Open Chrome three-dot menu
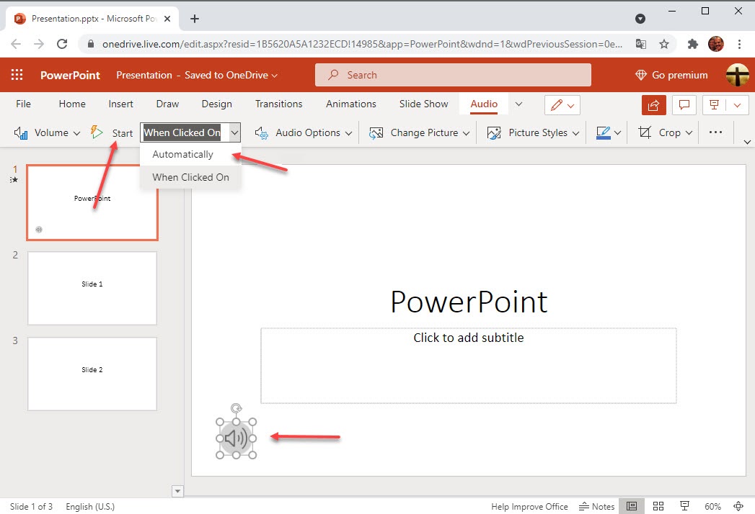The image size is (755, 514). (x=739, y=44)
